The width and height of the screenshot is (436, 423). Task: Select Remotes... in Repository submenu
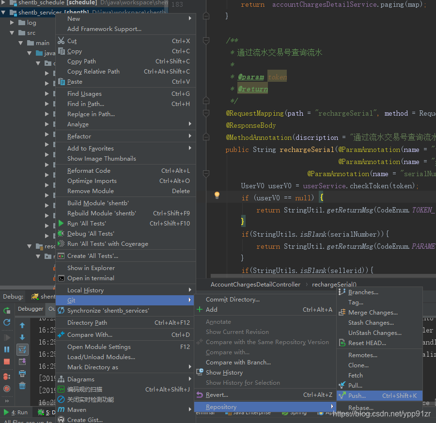point(379,355)
